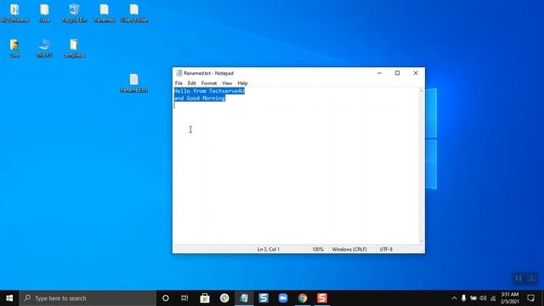Click the Notepad vertical scrollbar up arrow
This screenshot has height=306, width=544.
click(x=422, y=91)
